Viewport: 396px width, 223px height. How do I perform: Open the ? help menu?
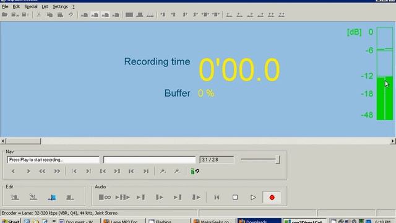tap(73, 7)
